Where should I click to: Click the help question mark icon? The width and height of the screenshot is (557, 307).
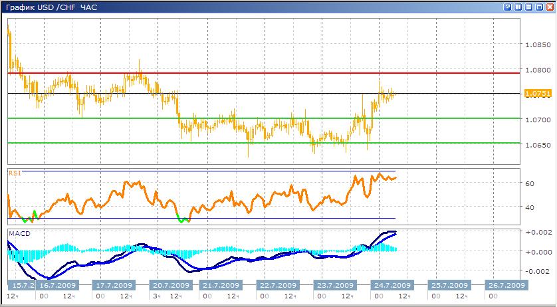[x=508, y=7]
